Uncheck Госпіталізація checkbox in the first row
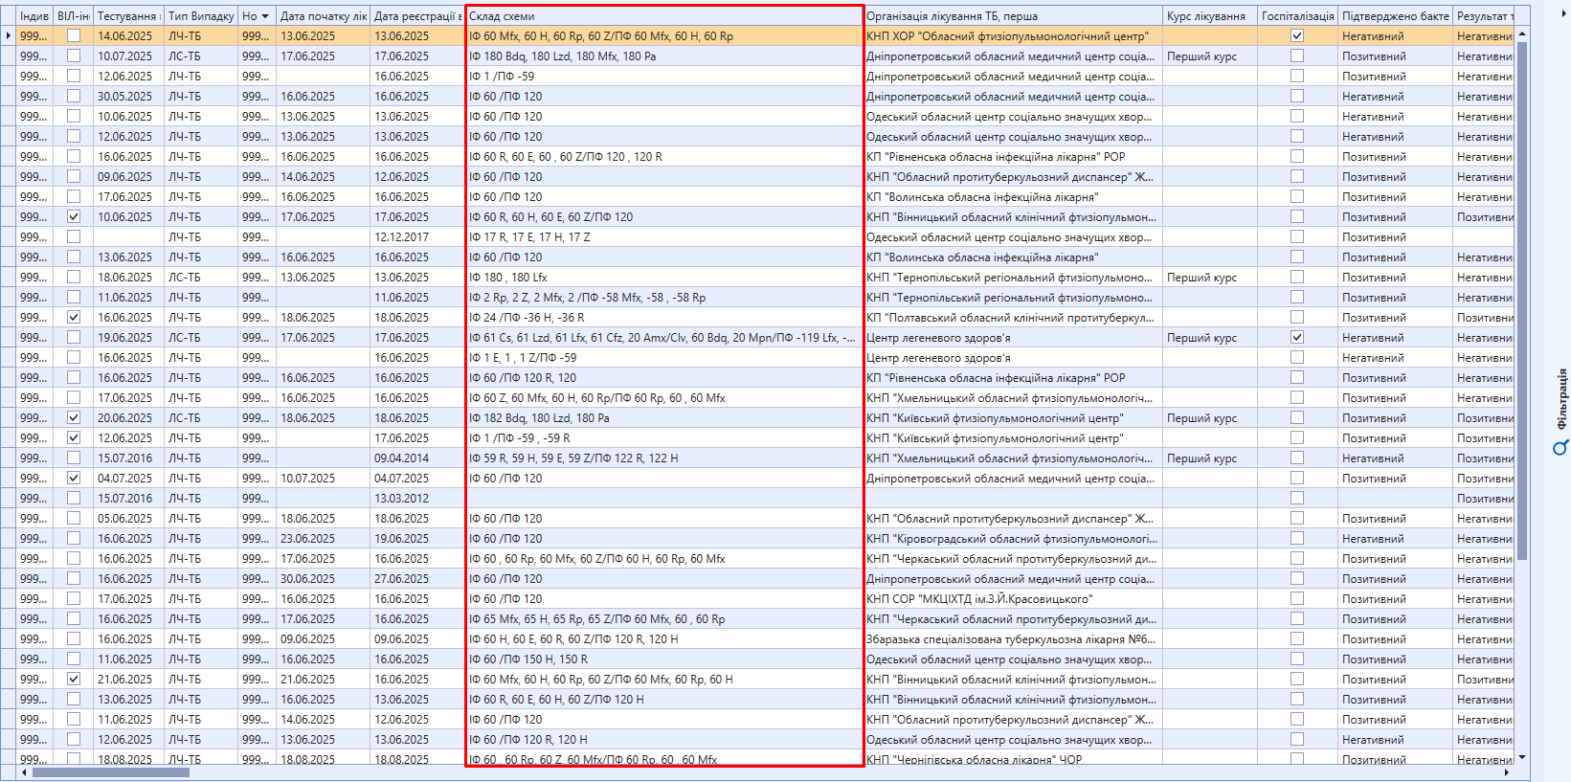Viewport: 1571px width, 782px height. pyautogui.click(x=1296, y=35)
